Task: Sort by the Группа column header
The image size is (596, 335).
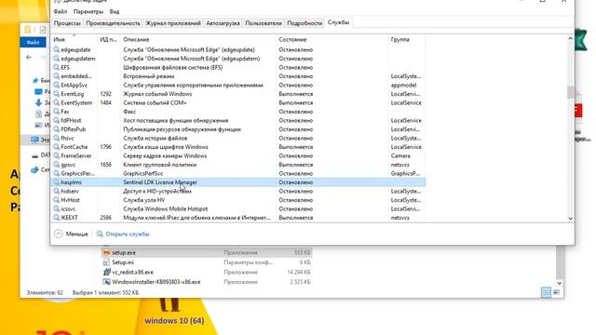Action: tap(400, 39)
